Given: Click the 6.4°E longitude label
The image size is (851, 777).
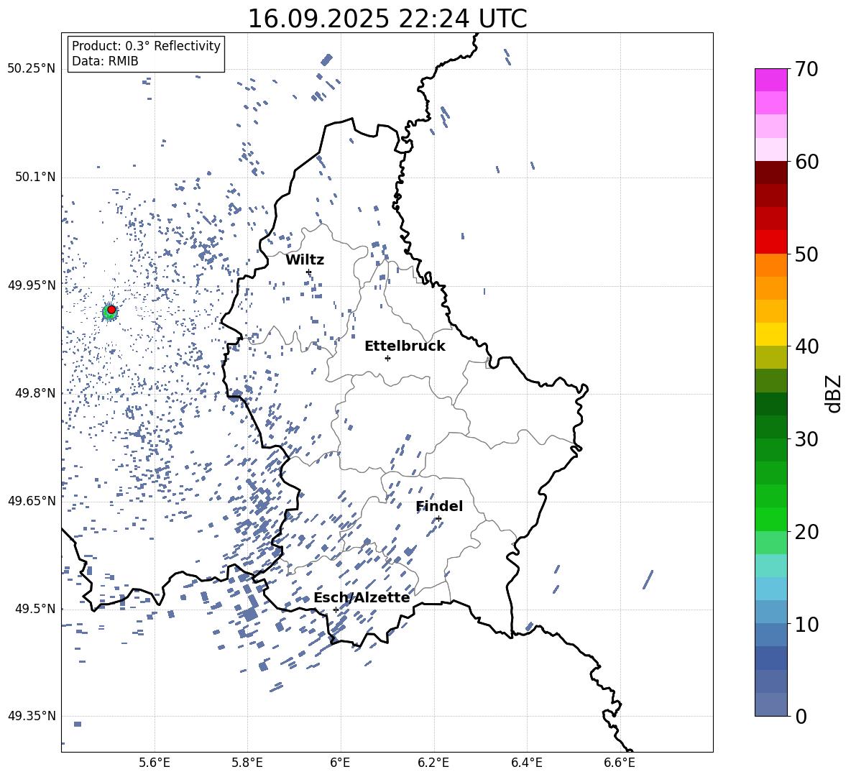Looking at the screenshot, I should [x=526, y=763].
